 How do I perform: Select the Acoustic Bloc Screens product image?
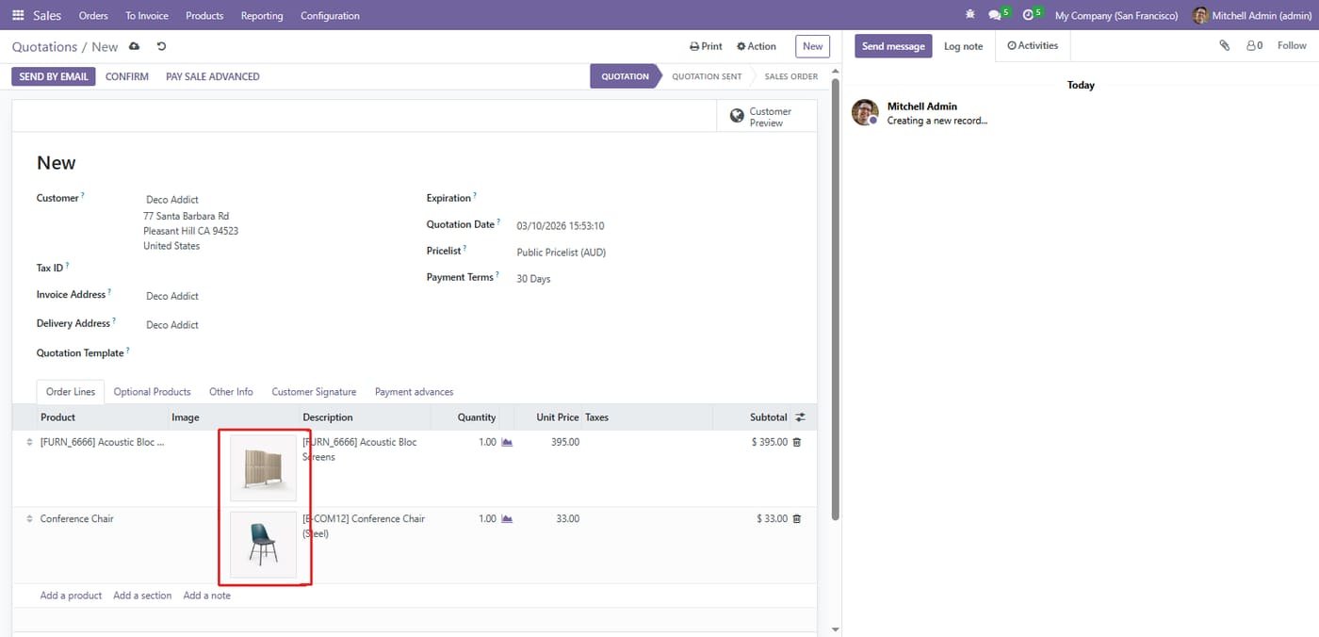[263, 467]
